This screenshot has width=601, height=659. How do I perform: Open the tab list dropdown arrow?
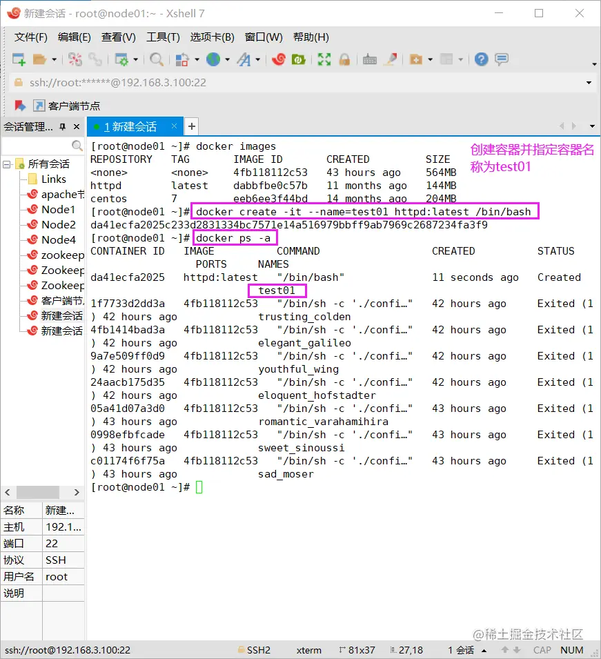(592, 126)
